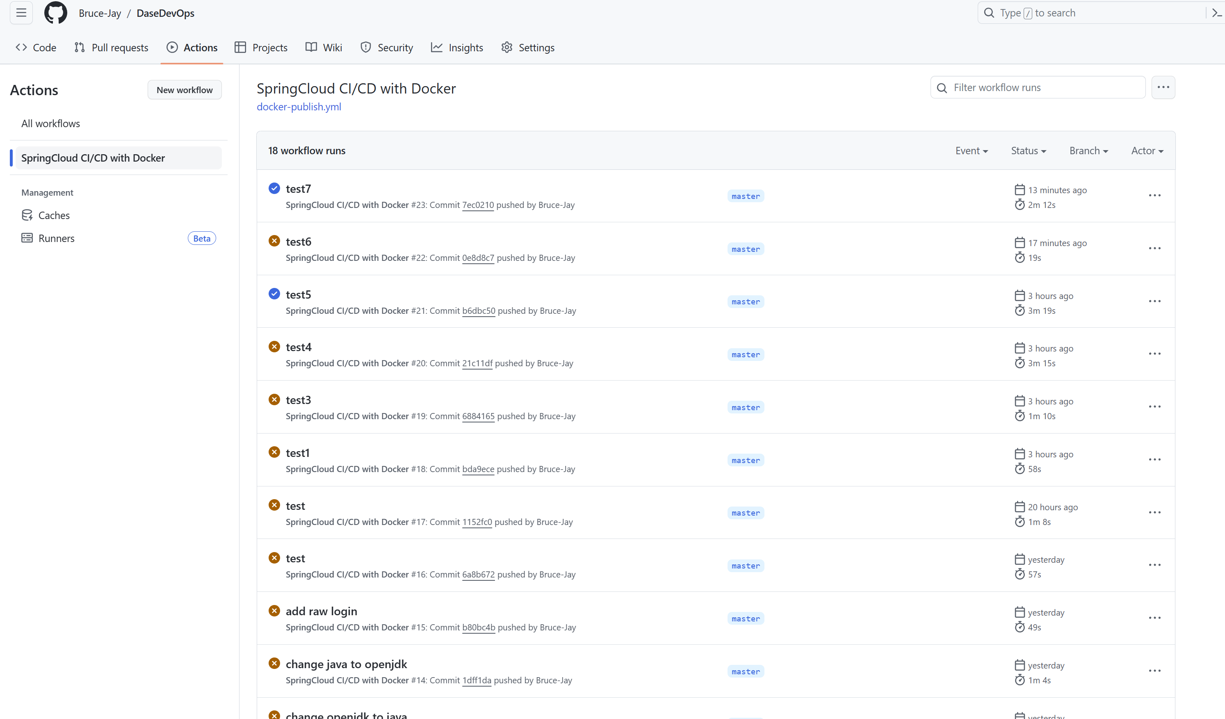Viewport: 1225px width, 719px height.
Task: Click the test7 success status icon
Action: pos(274,188)
